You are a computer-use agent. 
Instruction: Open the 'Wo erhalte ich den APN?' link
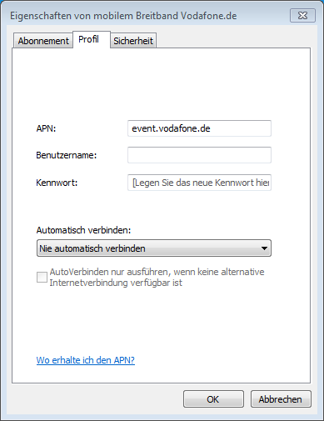[86, 360]
